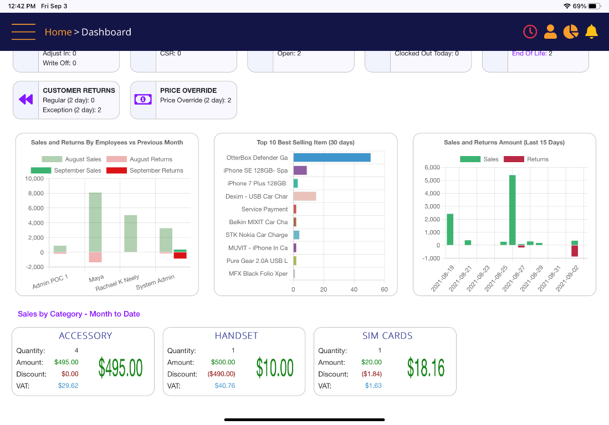609x425 pixels.
Task: Click the Wi-Fi icon in status bar
Action: (x=567, y=6)
